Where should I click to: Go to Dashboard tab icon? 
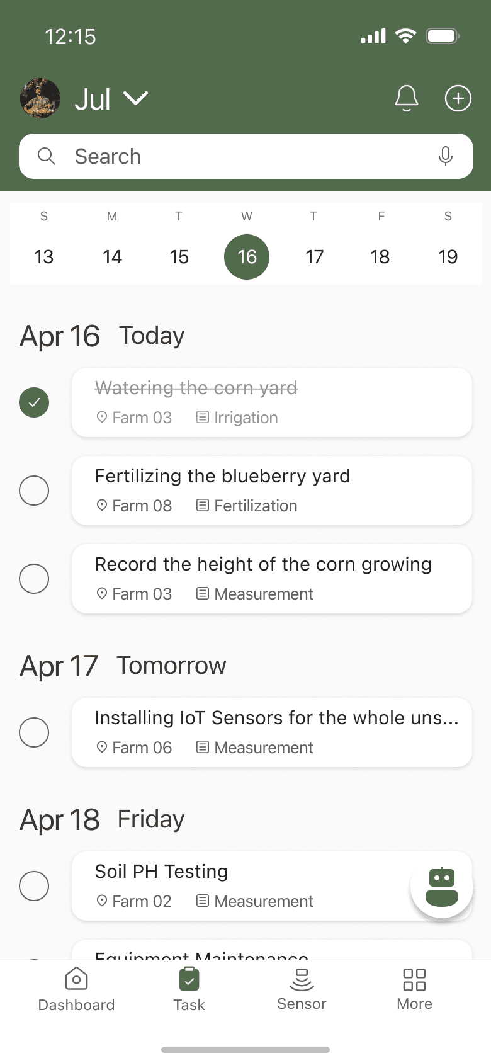[76, 979]
